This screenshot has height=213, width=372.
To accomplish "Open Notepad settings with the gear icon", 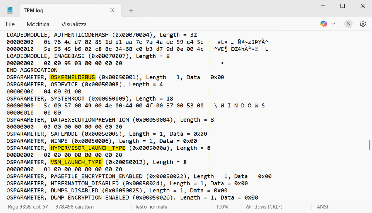I will pyautogui.click(x=363, y=24).
